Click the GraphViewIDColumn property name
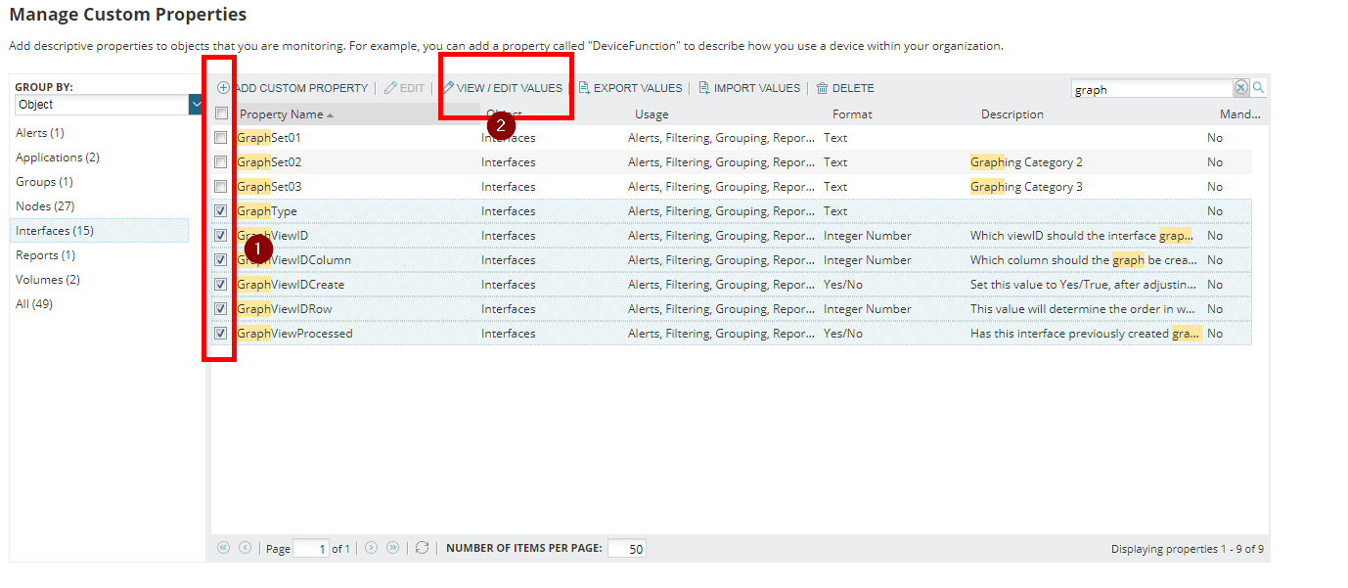 pyautogui.click(x=293, y=260)
